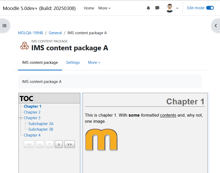Select the IMS content package tab
The image size is (220, 173).
click(40, 63)
